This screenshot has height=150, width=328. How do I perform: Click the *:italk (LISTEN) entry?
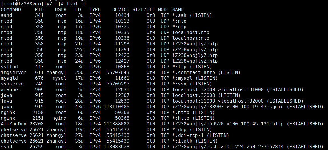click(195, 141)
